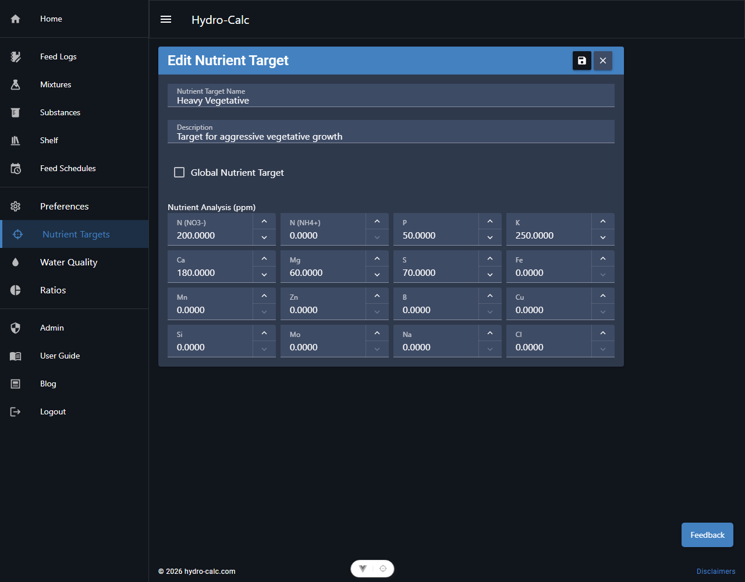The height and width of the screenshot is (582, 745).
Task: Select Water Quality in the sidebar
Action: (74, 262)
